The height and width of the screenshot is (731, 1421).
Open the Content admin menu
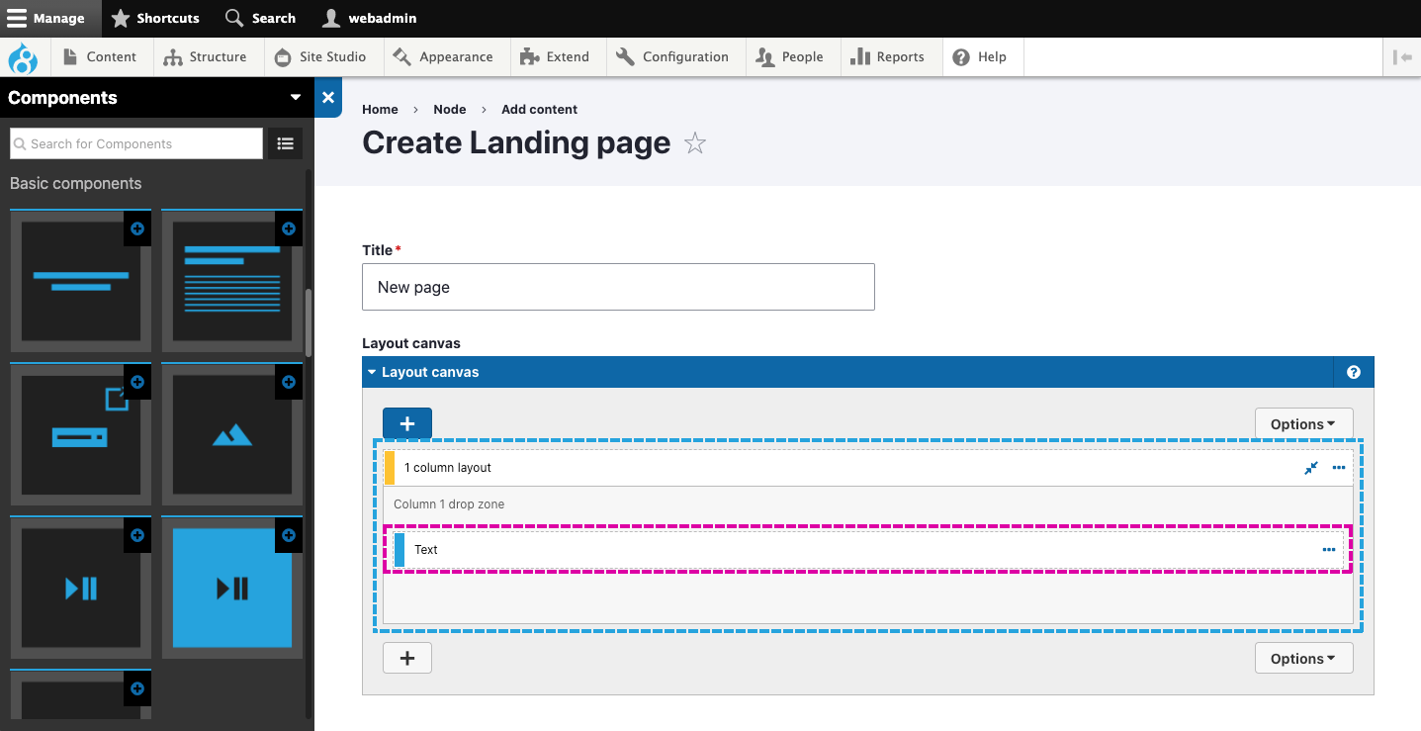pos(100,57)
